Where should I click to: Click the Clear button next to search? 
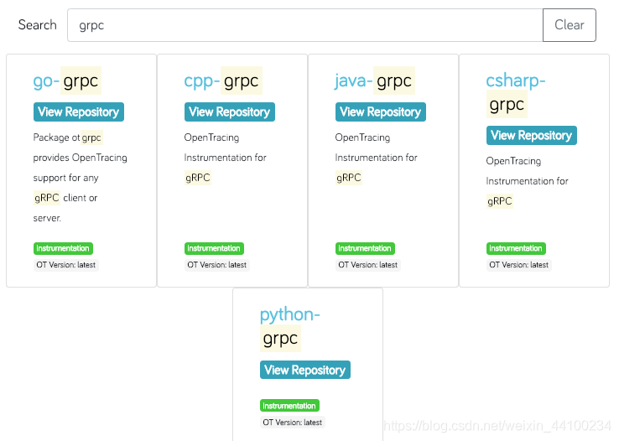tap(570, 25)
